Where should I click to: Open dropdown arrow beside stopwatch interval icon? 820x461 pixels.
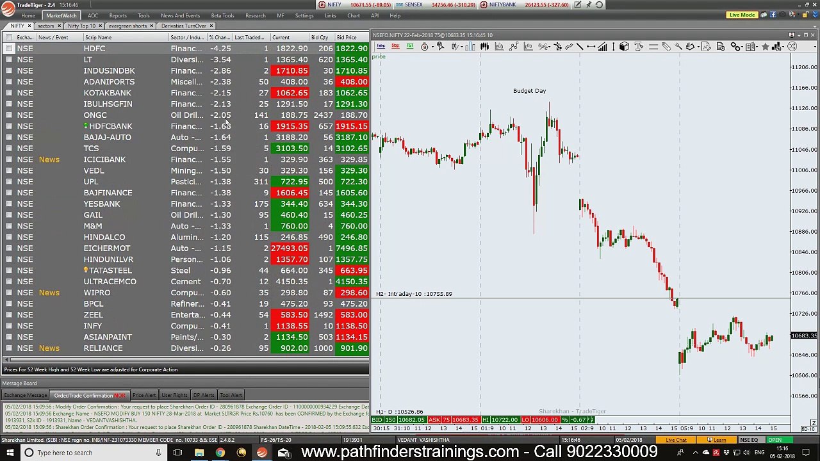coord(432,47)
